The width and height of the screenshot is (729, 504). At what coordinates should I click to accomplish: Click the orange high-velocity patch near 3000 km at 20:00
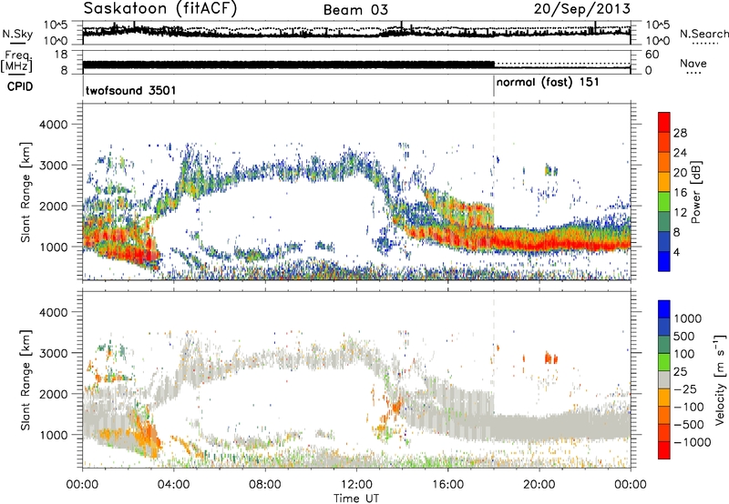pyautogui.click(x=551, y=358)
